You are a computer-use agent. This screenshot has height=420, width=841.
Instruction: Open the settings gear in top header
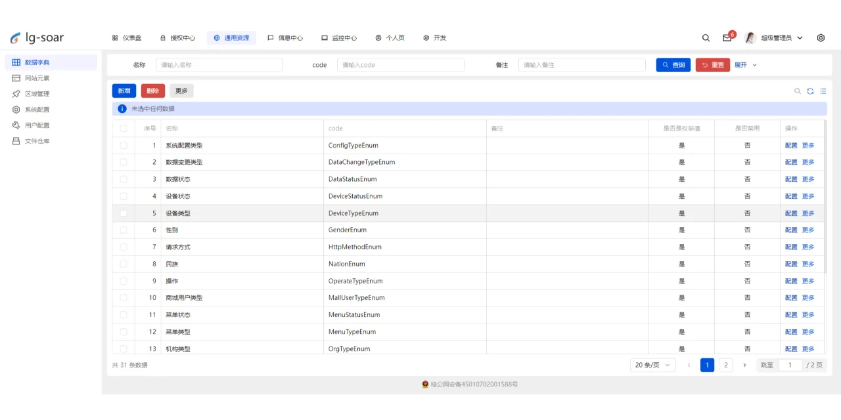pyautogui.click(x=821, y=38)
